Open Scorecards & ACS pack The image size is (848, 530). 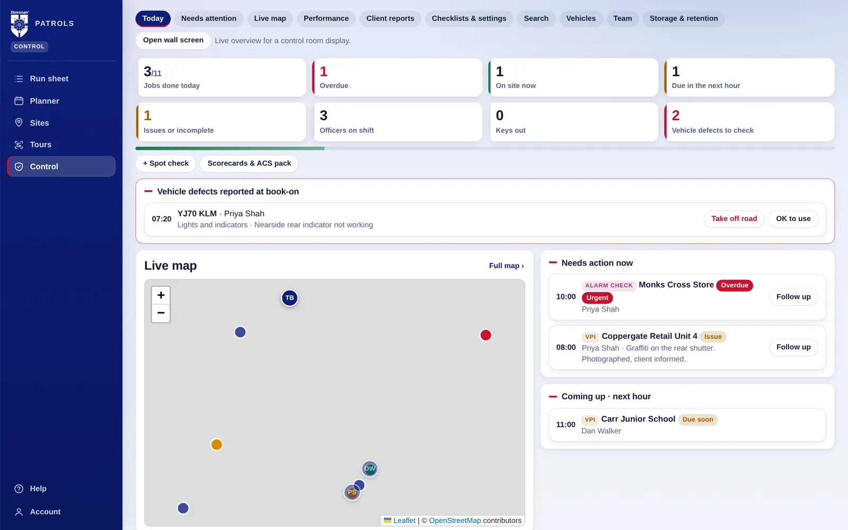click(249, 163)
